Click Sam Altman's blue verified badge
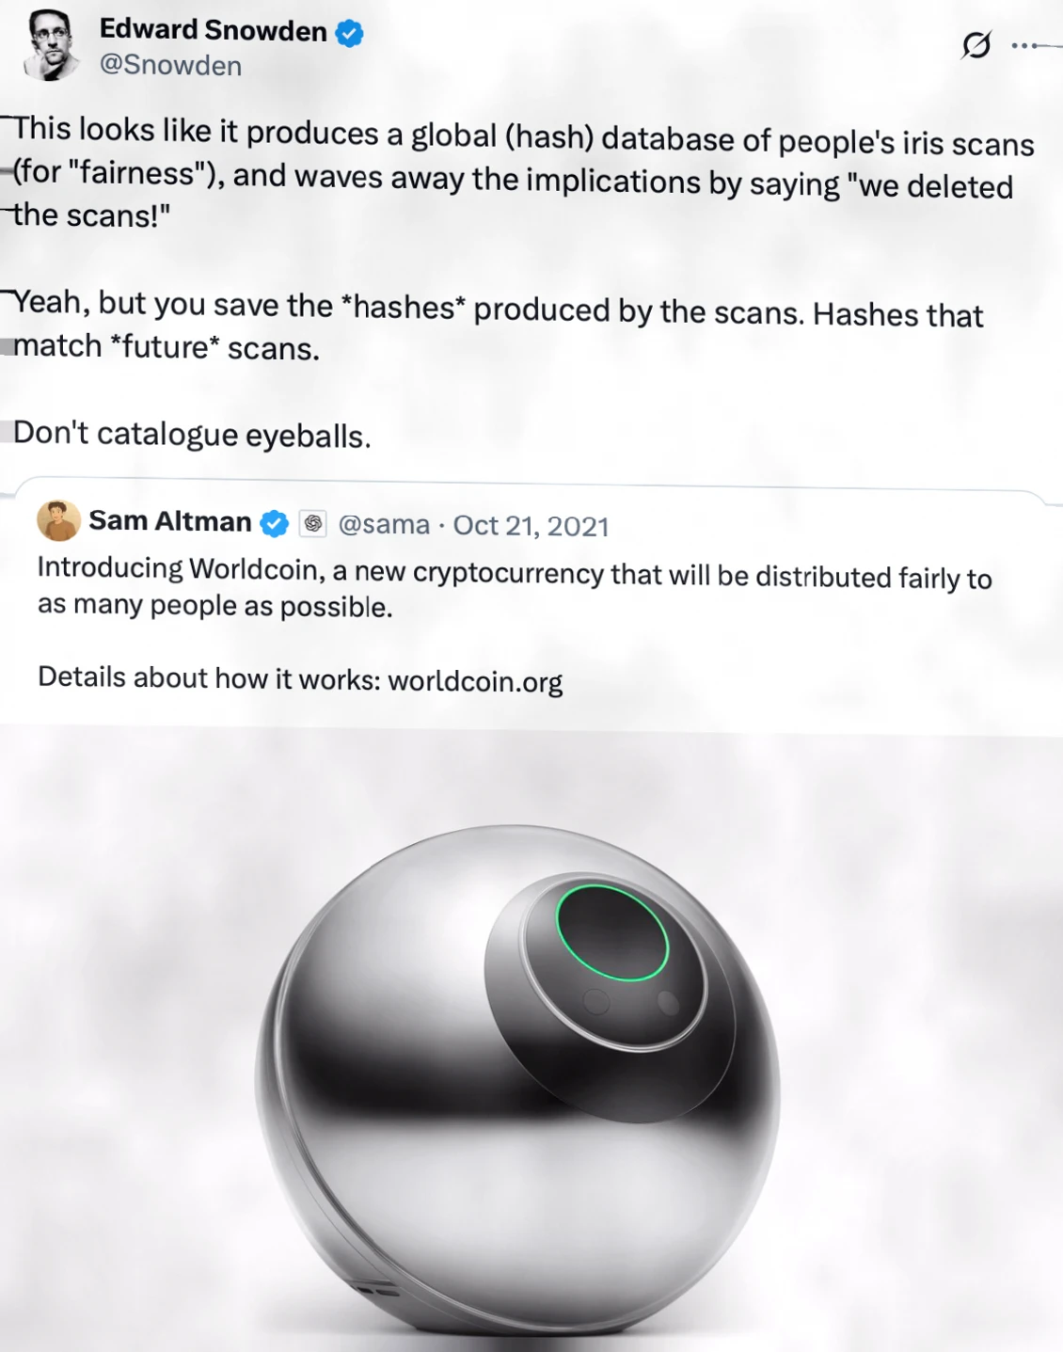The image size is (1063, 1352). [x=275, y=524]
